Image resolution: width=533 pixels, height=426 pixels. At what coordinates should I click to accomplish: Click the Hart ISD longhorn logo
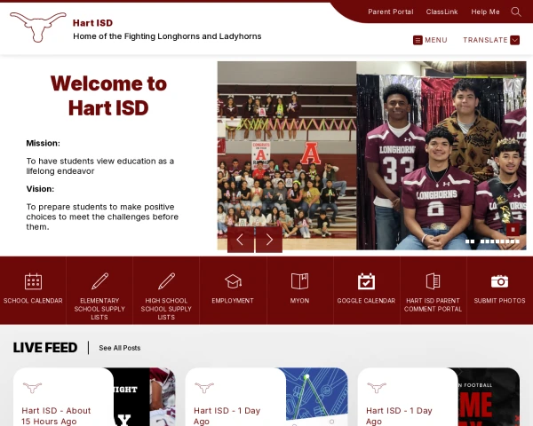(x=37, y=28)
